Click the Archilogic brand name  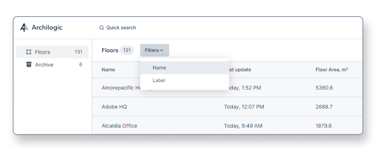coord(47,28)
